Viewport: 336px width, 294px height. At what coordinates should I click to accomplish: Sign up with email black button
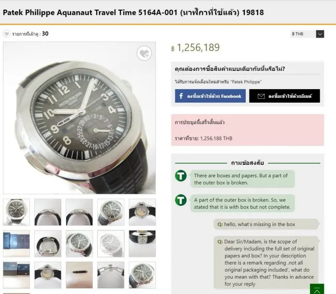284,96
